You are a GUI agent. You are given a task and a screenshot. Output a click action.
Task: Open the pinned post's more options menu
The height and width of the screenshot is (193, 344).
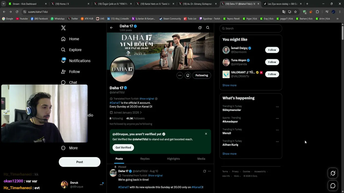(x=209, y=171)
